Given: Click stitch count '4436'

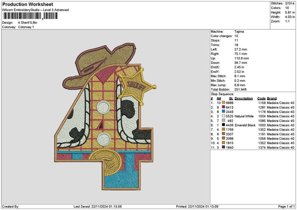Looking at the screenshot, I should point(230,125).
